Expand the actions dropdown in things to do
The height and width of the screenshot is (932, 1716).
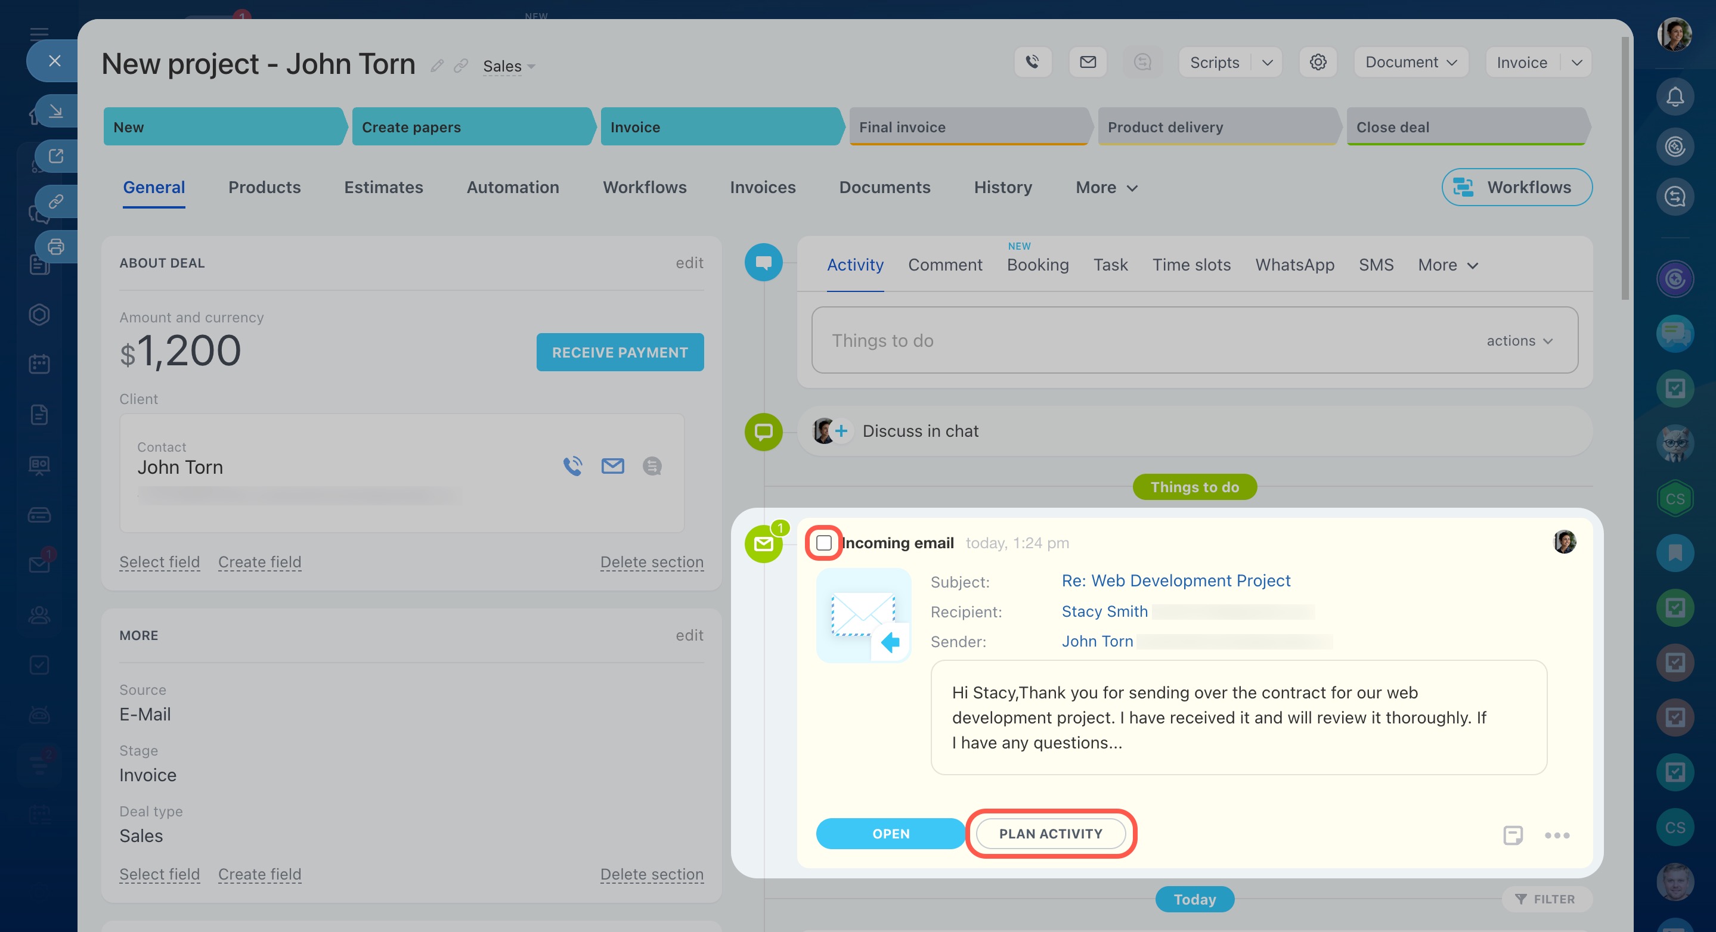click(1519, 341)
